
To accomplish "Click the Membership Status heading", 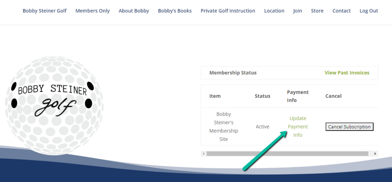I will point(233,73).
